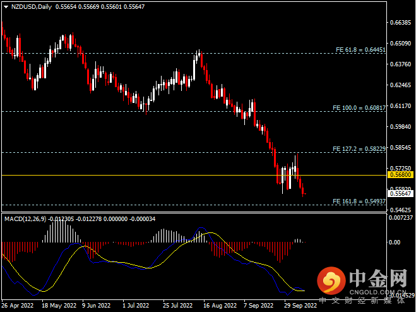The image size is (416, 312).
Task: Click the date label 18 May 2022
Action: pos(59,306)
